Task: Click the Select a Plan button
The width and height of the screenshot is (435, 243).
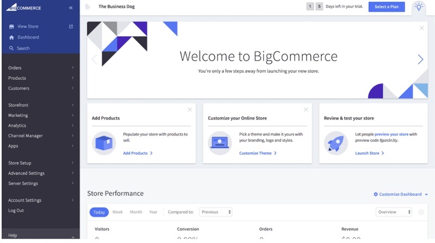Action: point(387,7)
